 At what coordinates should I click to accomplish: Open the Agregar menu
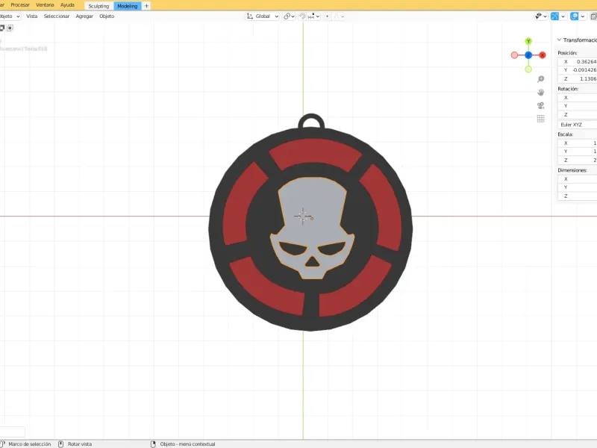pyautogui.click(x=84, y=16)
